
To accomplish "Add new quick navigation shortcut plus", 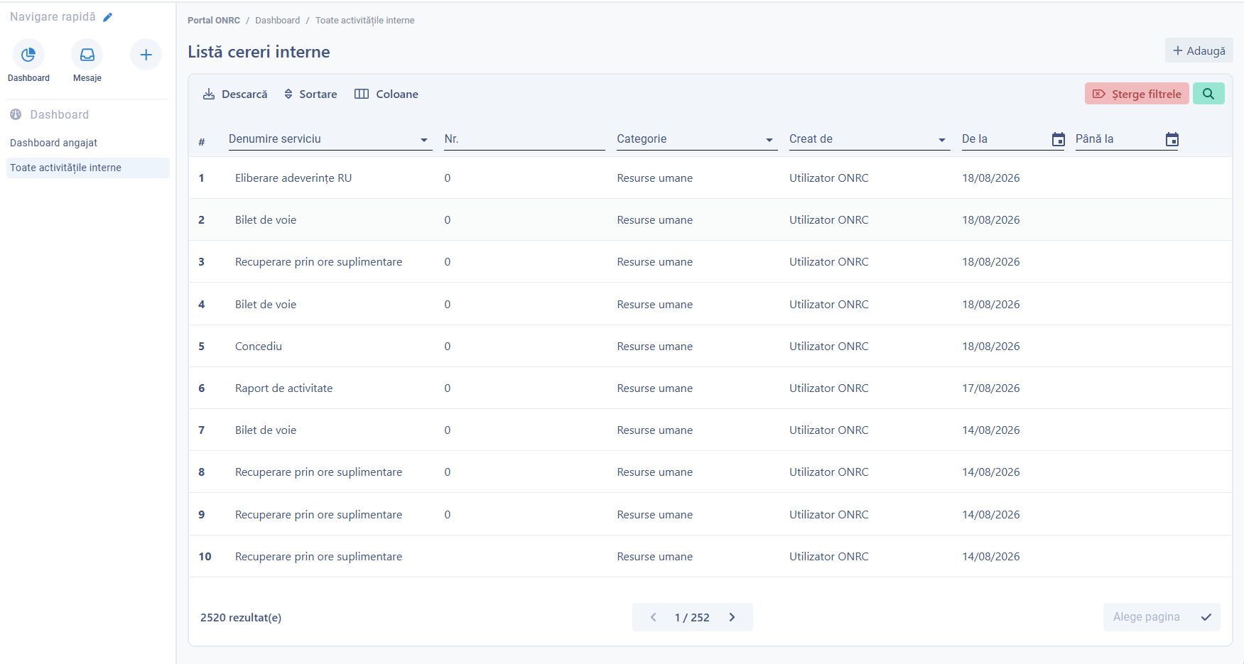I will coord(146,55).
